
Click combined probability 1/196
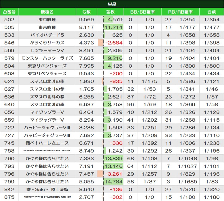(x=212, y=174)
